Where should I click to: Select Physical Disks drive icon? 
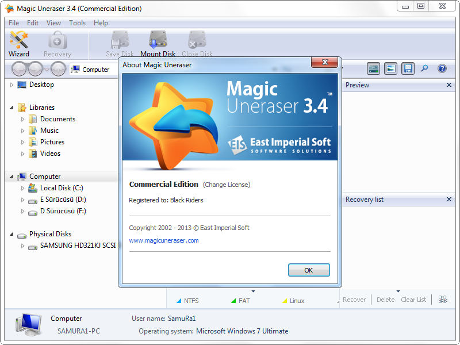point(22,235)
